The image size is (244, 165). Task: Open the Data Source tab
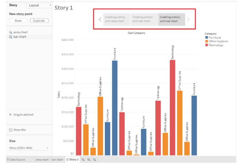point(16,159)
